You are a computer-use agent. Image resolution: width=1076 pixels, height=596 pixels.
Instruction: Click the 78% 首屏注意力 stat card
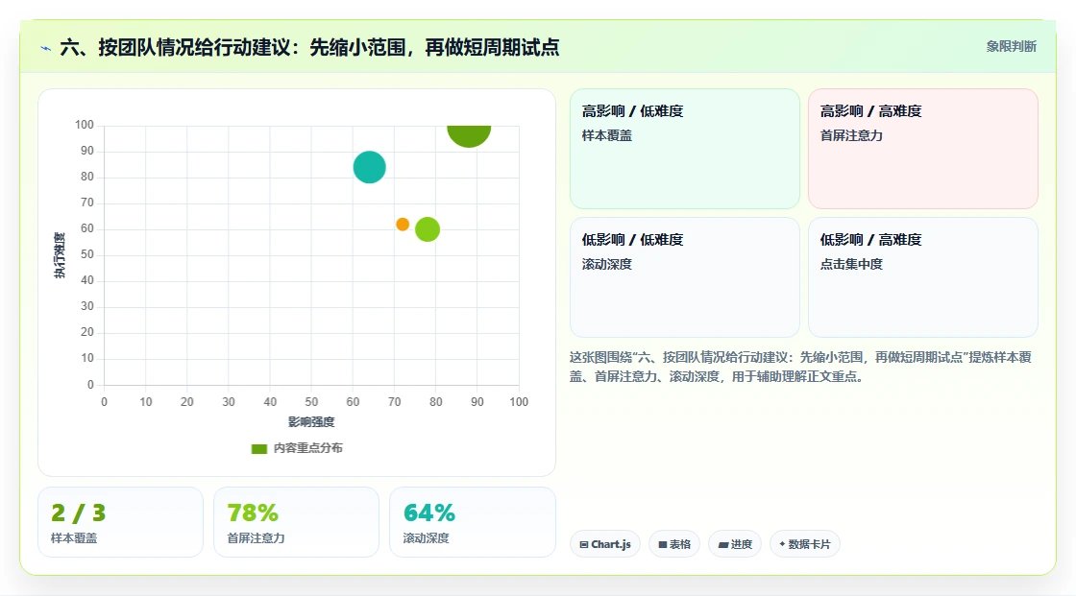[x=297, y=522]
